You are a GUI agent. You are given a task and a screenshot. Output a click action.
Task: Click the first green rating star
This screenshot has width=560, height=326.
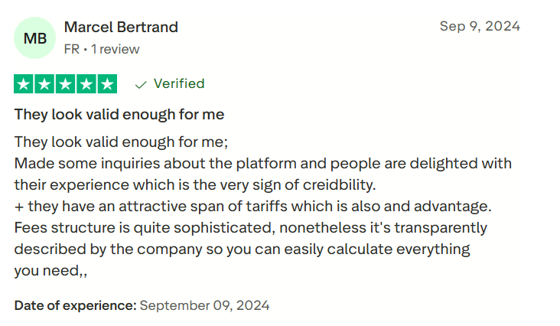pos(24,83)
